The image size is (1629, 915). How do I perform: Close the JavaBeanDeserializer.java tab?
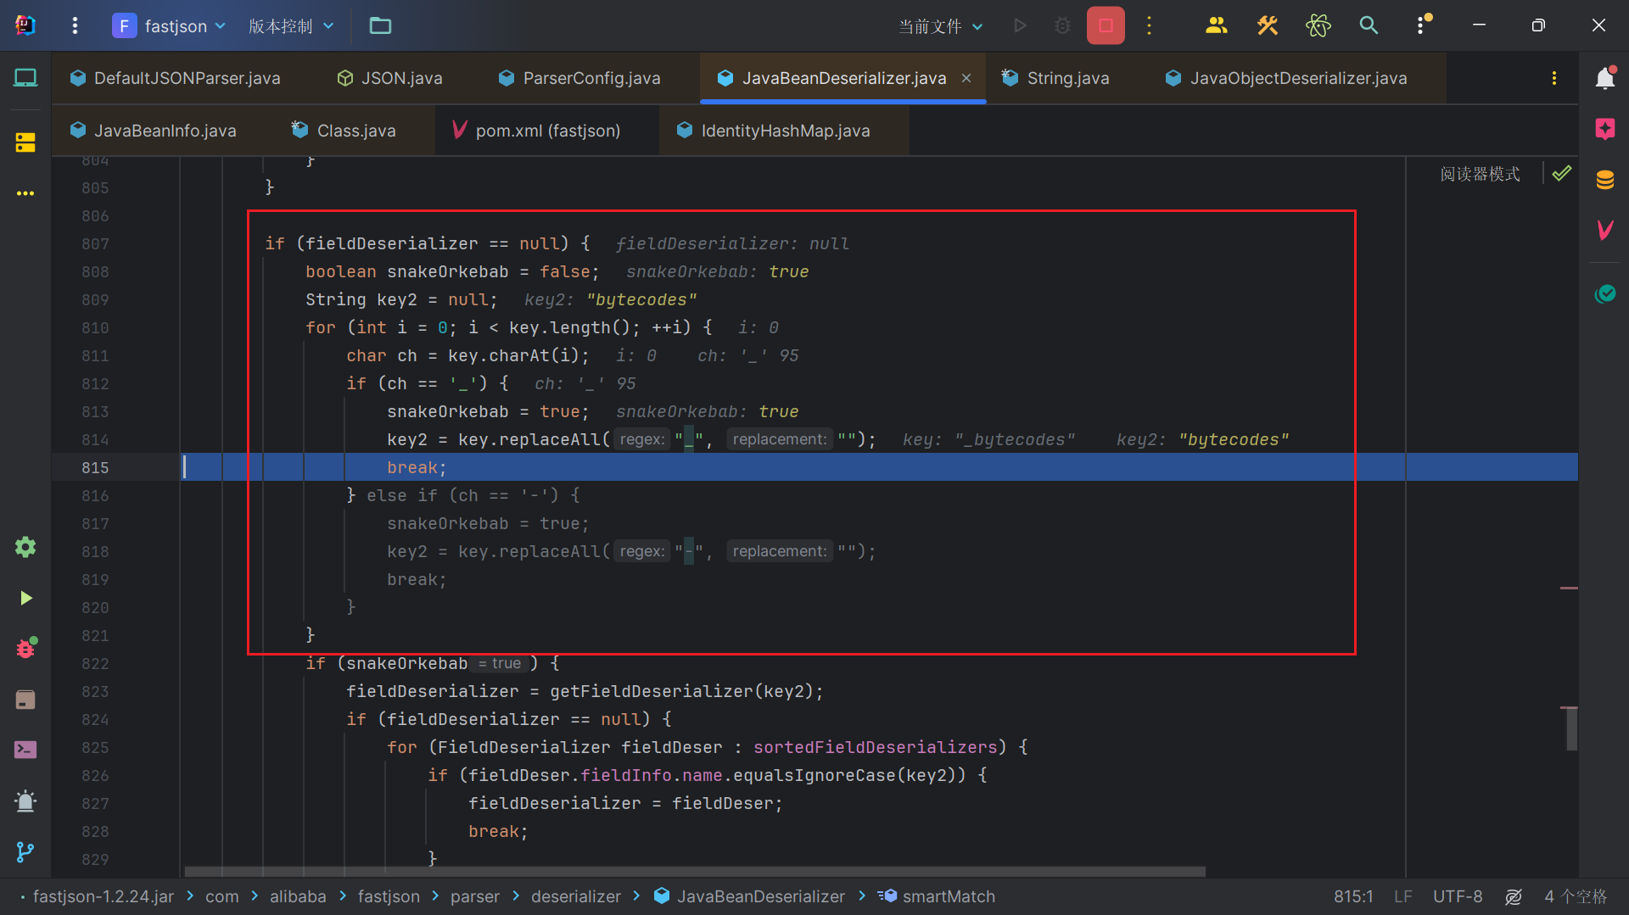coord(966,78)
